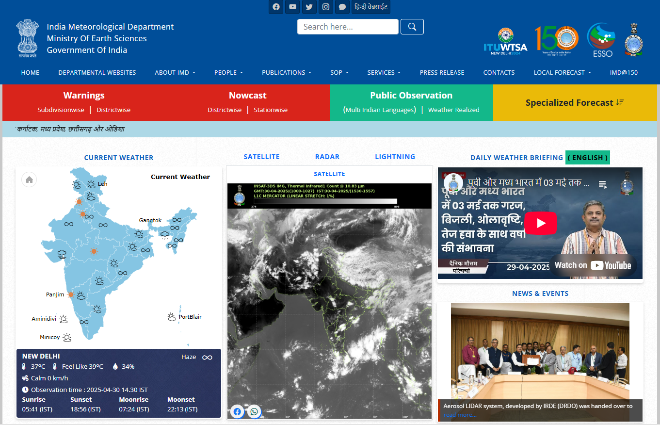
Task: Expand Specialized Forecast sort menu
Action: [575, 102]
